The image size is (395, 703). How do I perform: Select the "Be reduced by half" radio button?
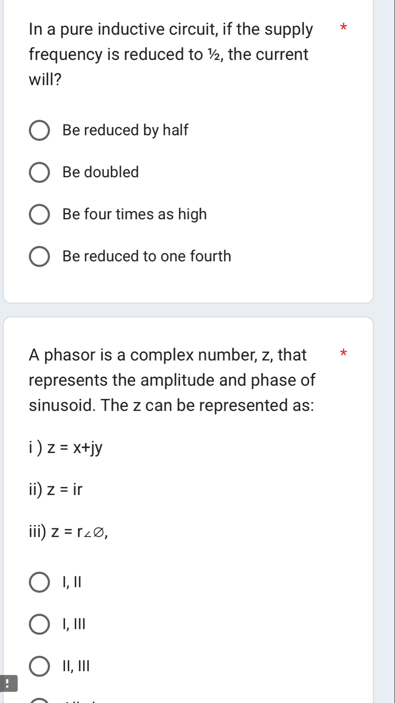point(39,130)
